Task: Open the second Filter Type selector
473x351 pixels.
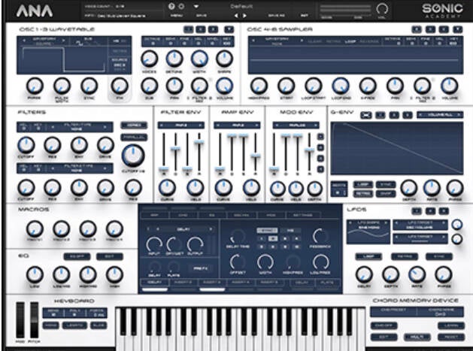Action: coord(77,168)
